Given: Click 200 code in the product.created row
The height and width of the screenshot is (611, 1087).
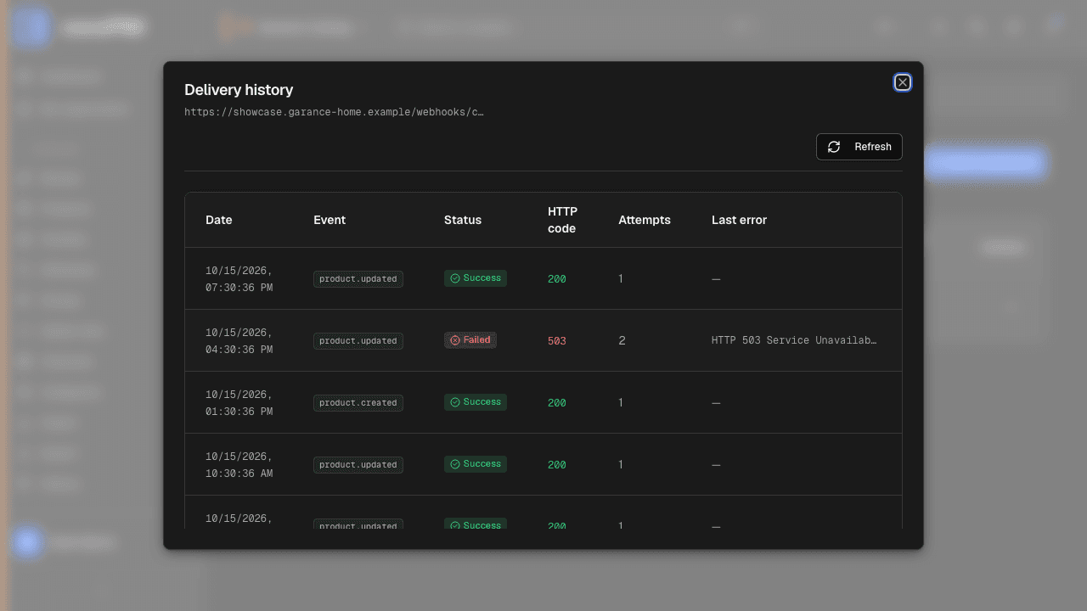Looking at the screenshot, I should (557, 403).
